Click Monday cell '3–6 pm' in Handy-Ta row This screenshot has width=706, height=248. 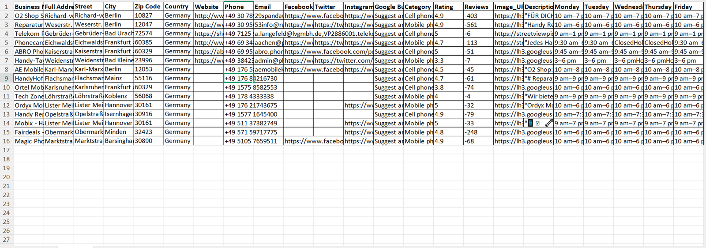(568, 60)
